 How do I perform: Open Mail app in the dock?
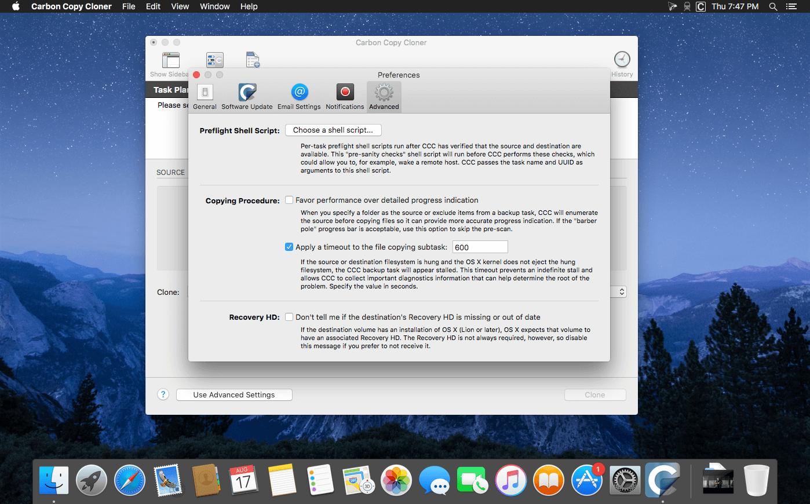click(x=168, y=480)
